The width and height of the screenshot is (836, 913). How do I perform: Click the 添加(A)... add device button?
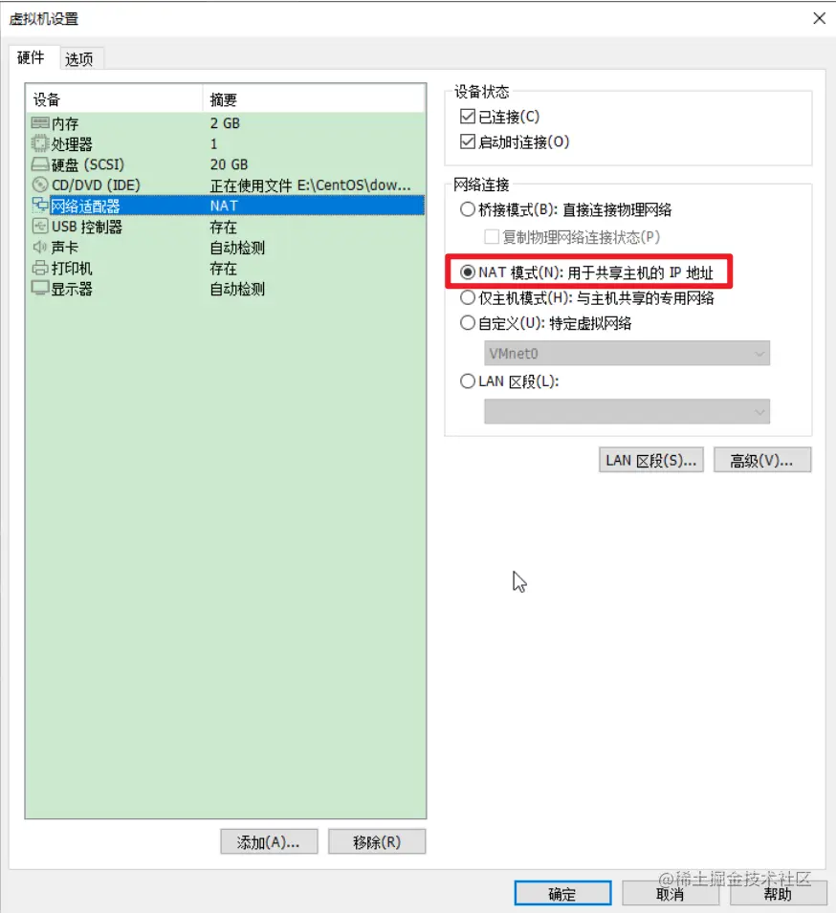pyautogui.click(x=269, y=842)
